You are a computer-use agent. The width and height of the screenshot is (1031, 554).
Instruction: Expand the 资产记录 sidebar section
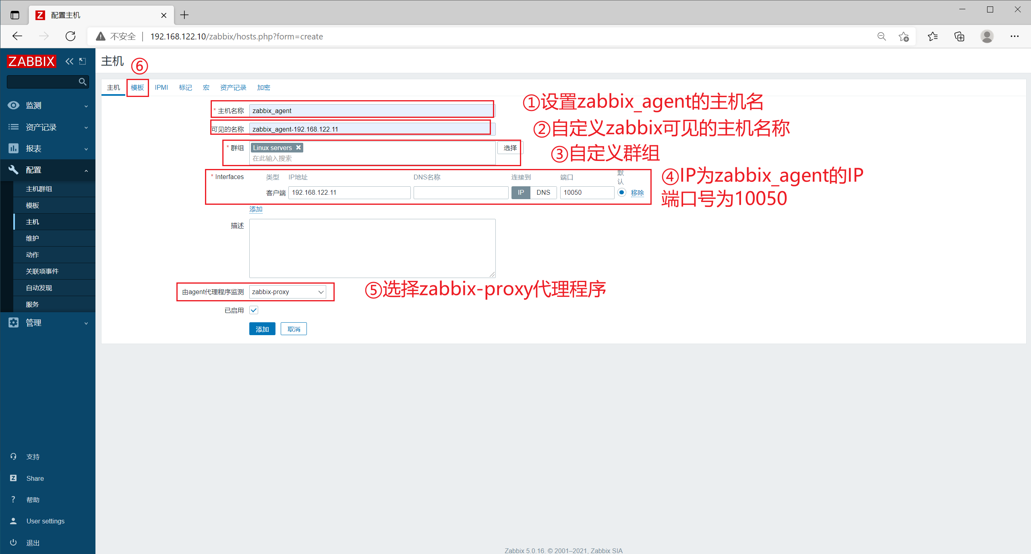(x=48, y=127)
